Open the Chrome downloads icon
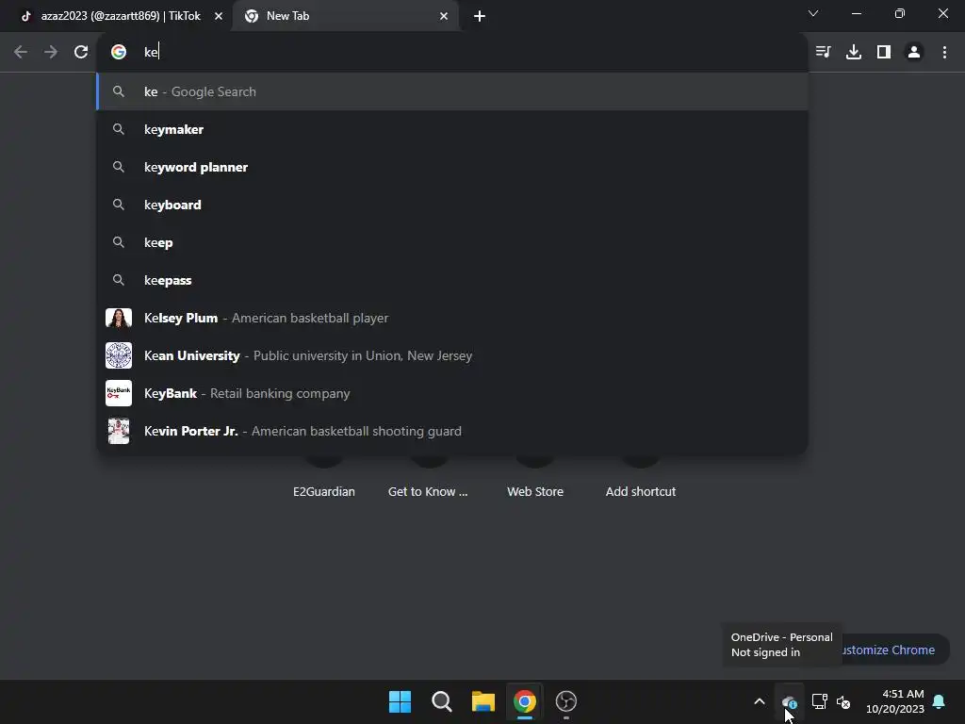This screenshot has width=965, height=724. [854, 52]
